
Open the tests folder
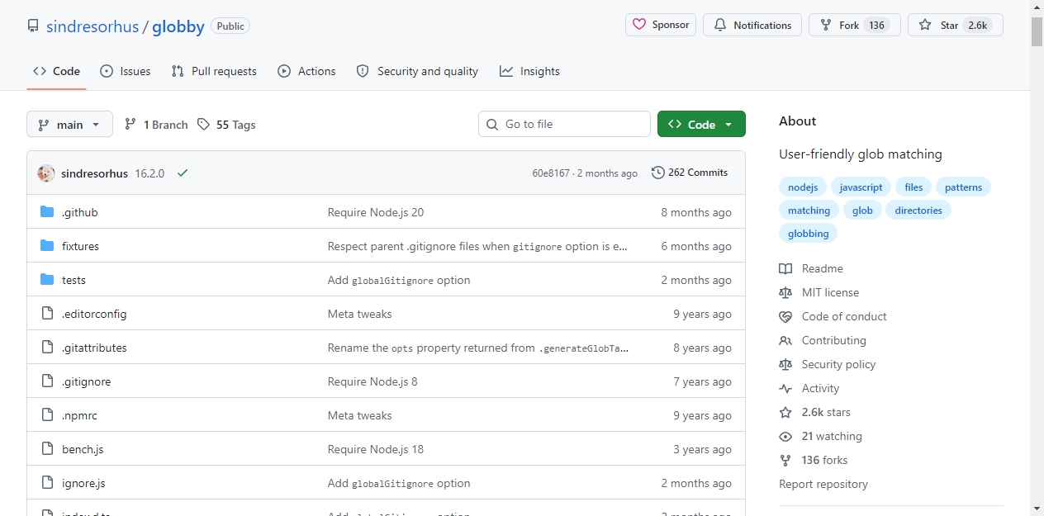point(74,280)
